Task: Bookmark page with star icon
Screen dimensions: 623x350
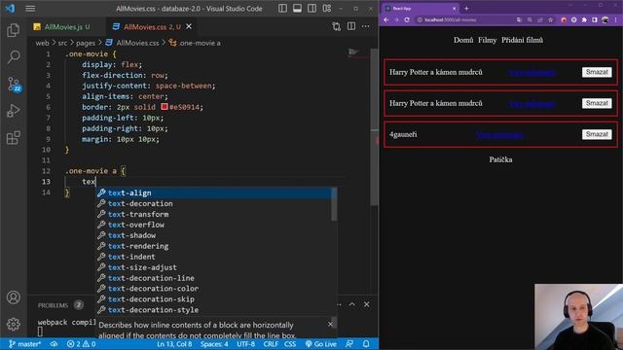Action: point(550,19)
